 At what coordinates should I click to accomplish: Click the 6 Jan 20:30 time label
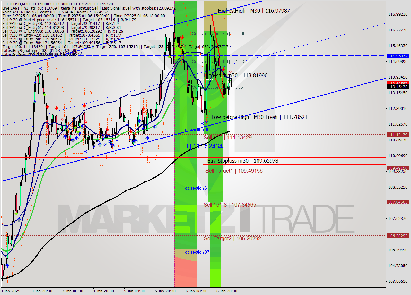pos(227,291)
